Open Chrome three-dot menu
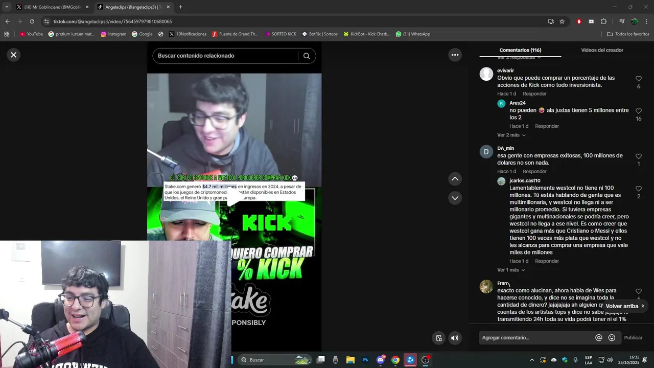Image resolution: width=654 pixels, height=368 pixels. tap(646, 21)
